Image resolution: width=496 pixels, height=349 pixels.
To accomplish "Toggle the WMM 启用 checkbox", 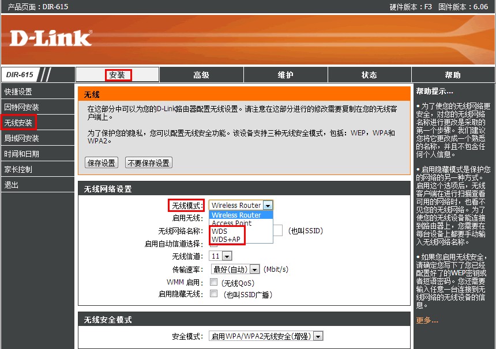I will [214, 282].
